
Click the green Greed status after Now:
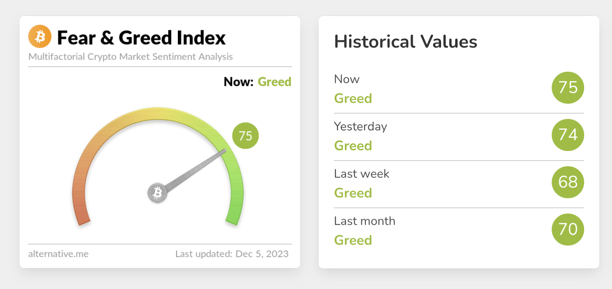click(x=274, y=82)
